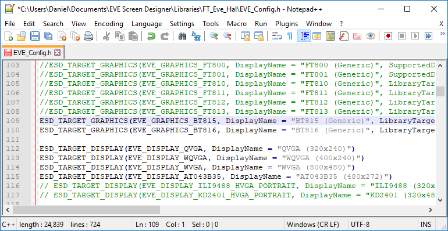Screen dimensions: 448x231
Task: Run the macro multiple times icon
Action: click(x=428, y=36)
